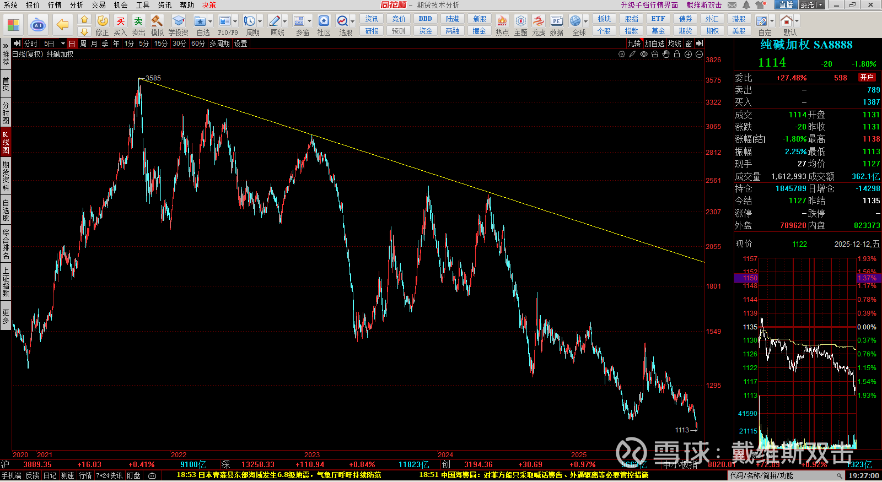Click the red 买入 buy icon
882x482 pixels.
pyautogui.click(x=121, y=21)
